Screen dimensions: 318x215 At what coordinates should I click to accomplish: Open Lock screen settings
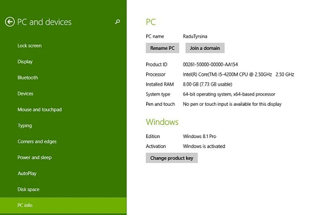(30, 45)
